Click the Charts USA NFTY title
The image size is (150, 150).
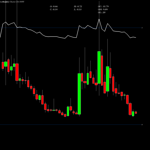[x=17, y=2]
